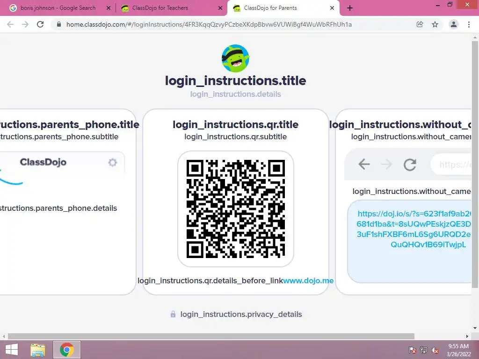Click the parents_phone.details text
Viewport: 479px width, 359px height.
pos(58,208)
